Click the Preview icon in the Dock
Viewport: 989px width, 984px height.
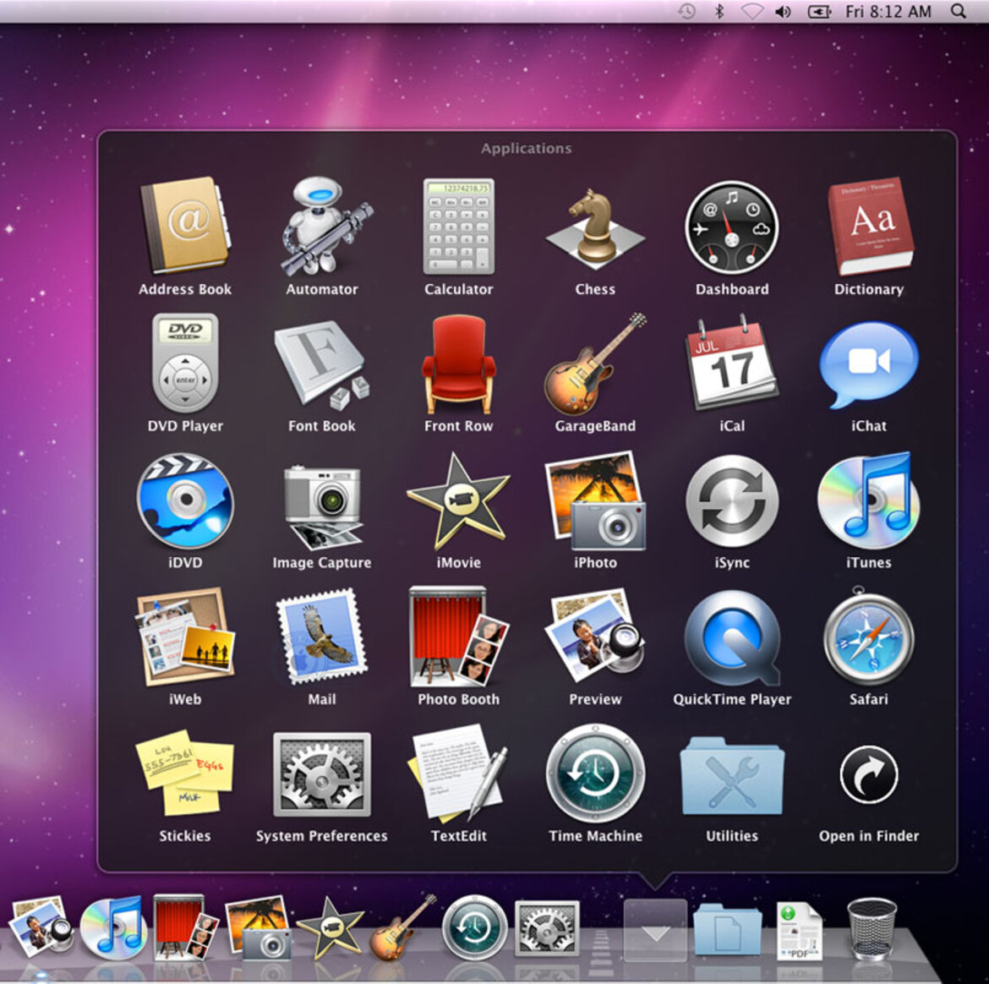(x=41, y=928)
